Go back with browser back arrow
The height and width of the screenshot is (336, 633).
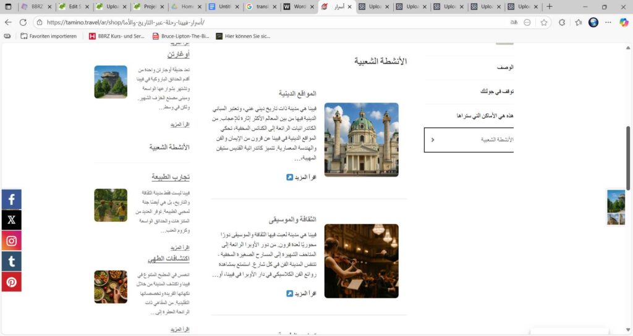pyautogui.click(x=8, y=22)
